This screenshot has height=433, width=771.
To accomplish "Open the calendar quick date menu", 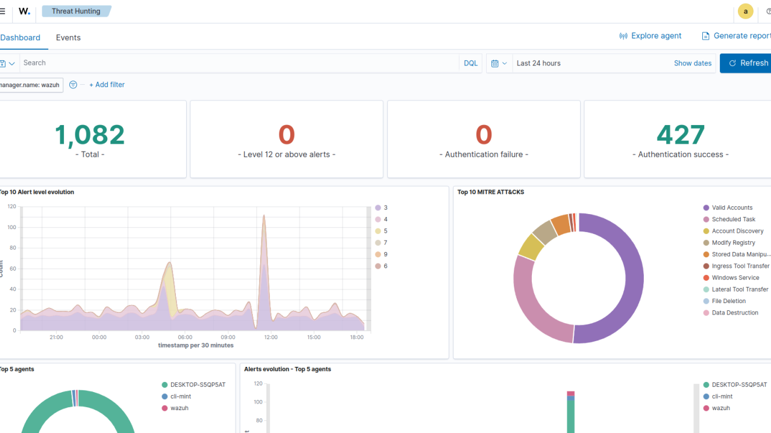I will click(499, 63).
